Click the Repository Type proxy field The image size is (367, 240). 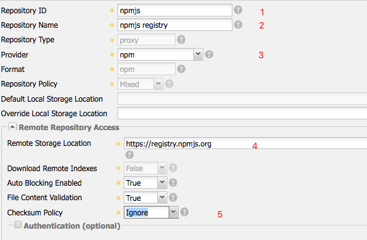click(x=147, y=40)
